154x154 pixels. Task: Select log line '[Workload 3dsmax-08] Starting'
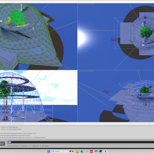(x=21, y=135)
